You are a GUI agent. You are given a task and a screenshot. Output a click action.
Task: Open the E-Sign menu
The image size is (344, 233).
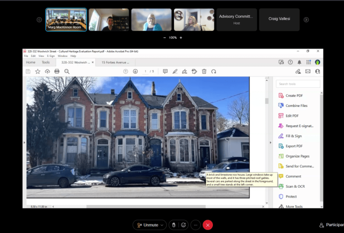(51, 56)
